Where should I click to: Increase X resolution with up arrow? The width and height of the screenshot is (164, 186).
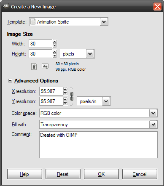click(65, 89)
